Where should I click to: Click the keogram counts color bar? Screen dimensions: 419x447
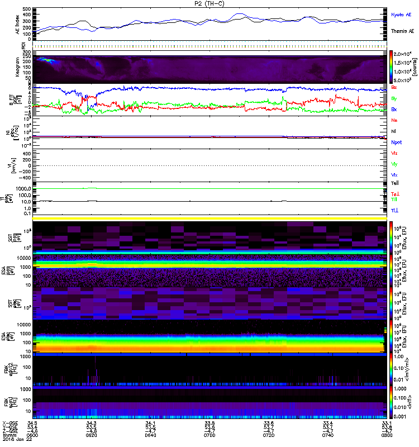[392, 67]
